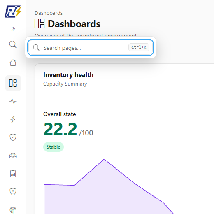214x214 pixels.
Task: Open the shield checkmark sidebar icon
Action: point(13,137)
